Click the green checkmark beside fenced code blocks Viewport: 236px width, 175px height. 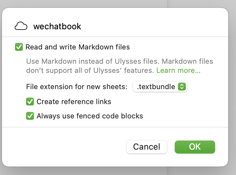(30, 116)
